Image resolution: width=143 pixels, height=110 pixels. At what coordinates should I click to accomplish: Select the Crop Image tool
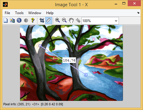point(42,20)
